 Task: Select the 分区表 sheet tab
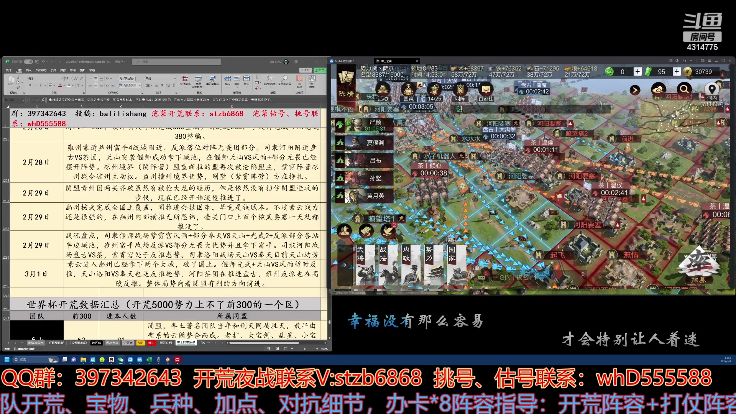128,343
